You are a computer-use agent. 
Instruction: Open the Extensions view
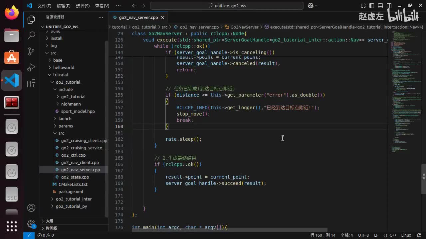point(31,83)
